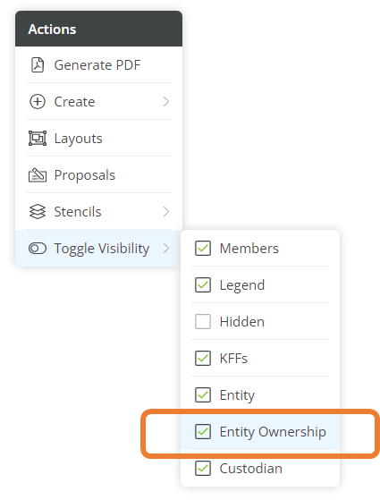Uncheck the Members checkbox

[x=203, y=248]
